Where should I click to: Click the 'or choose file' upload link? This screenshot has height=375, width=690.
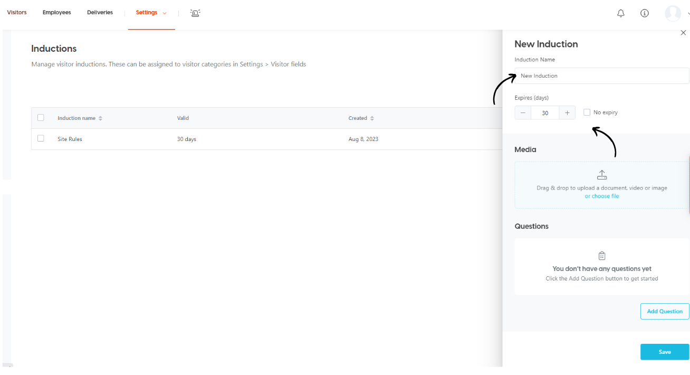click(602, 196)
